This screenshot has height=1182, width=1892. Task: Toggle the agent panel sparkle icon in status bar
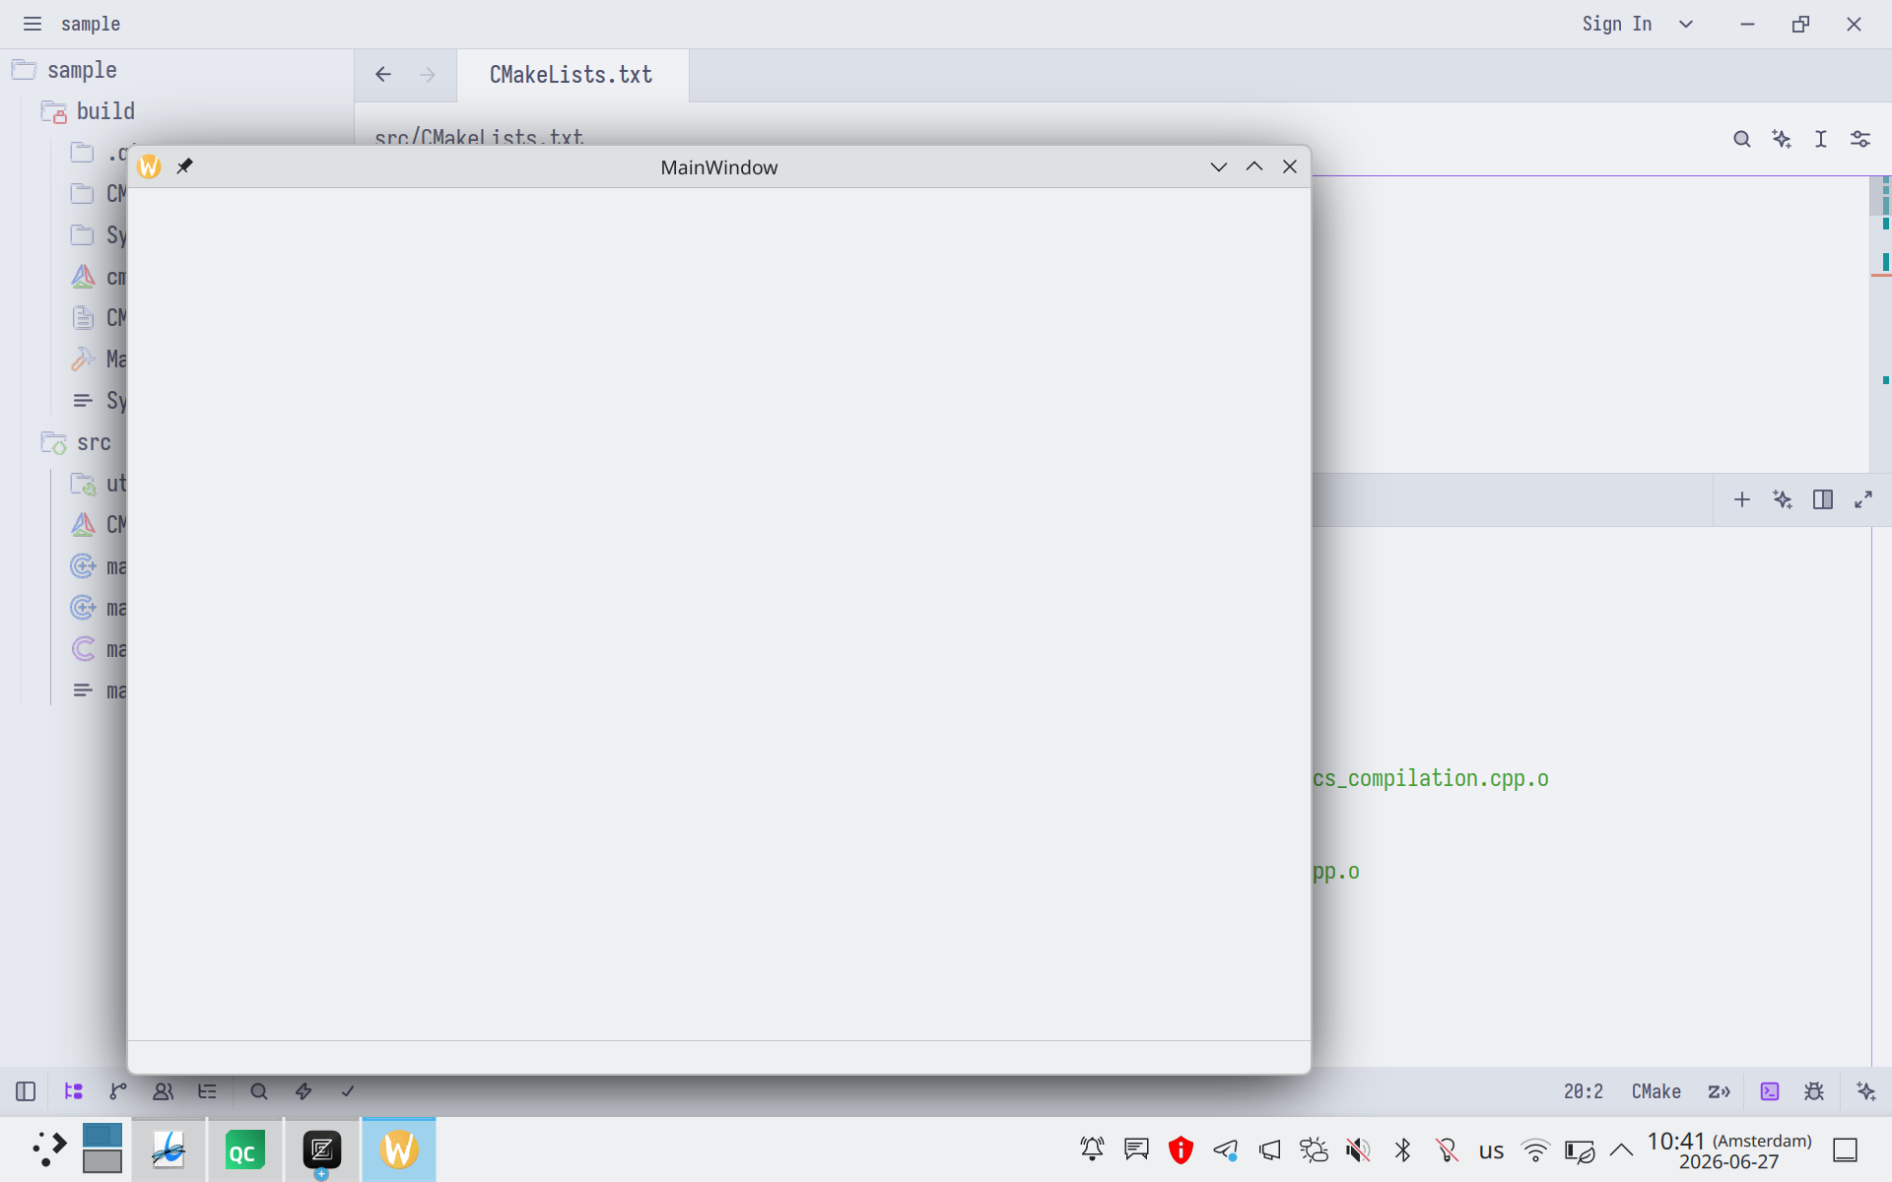(1866, 1091)
